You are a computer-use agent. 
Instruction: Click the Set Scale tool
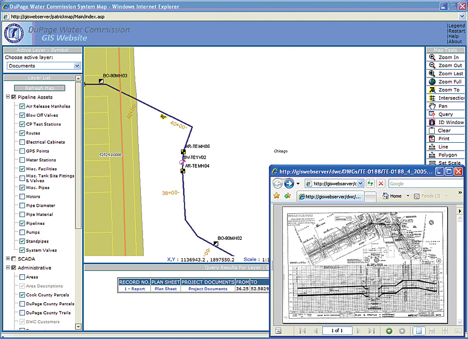445,162
